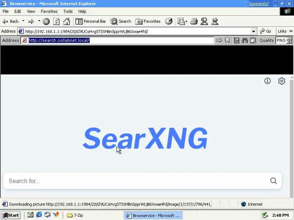Click the page vertical scrollbar
This screenshot has width=294, height=220.
click(x=291, y=136)
